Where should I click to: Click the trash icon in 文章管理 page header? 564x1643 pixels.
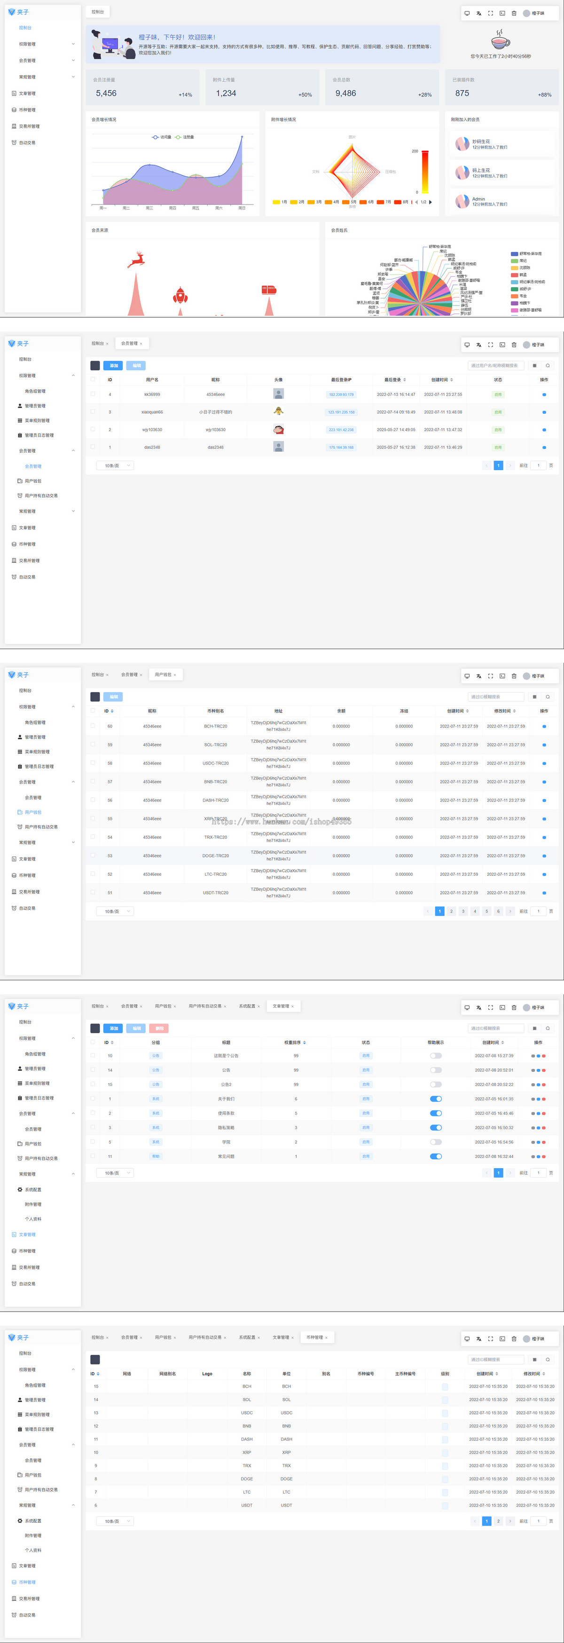click(x=514, y=1007)
